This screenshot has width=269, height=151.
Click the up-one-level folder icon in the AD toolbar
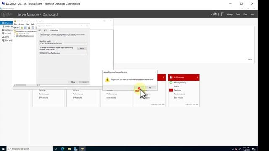(22, 28)
